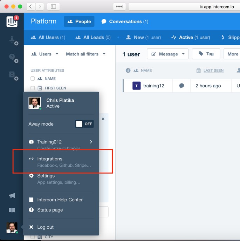Image resolution: width=240 pixels, height=241 pixels.
Task: Click the megaphone icon in sidebar
Action: click(x=12, y=195)
